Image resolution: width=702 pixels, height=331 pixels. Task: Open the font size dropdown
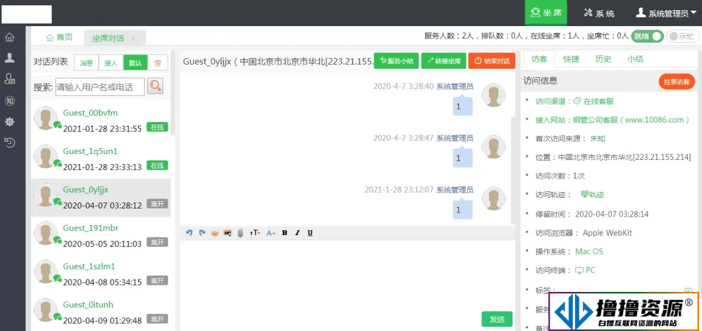click(255, 233)
